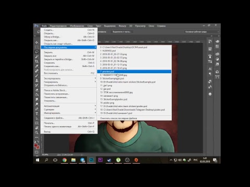Choose Выход to quit Photoshop

(x=69, y=132)
